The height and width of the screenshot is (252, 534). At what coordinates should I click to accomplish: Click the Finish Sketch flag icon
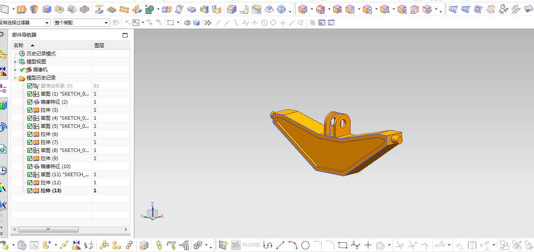pyautogui.click(x=236, y=245)
